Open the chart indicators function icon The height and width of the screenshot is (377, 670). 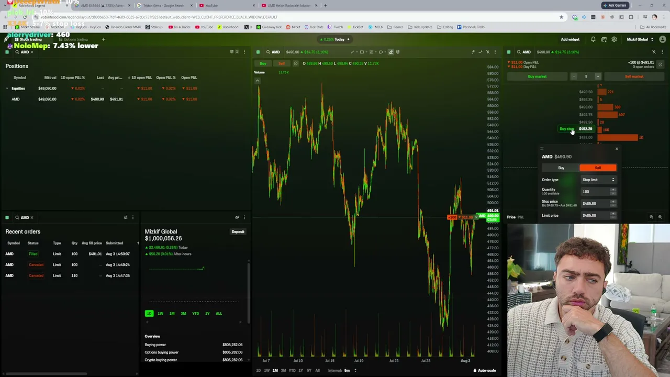(x=473, y=52)
